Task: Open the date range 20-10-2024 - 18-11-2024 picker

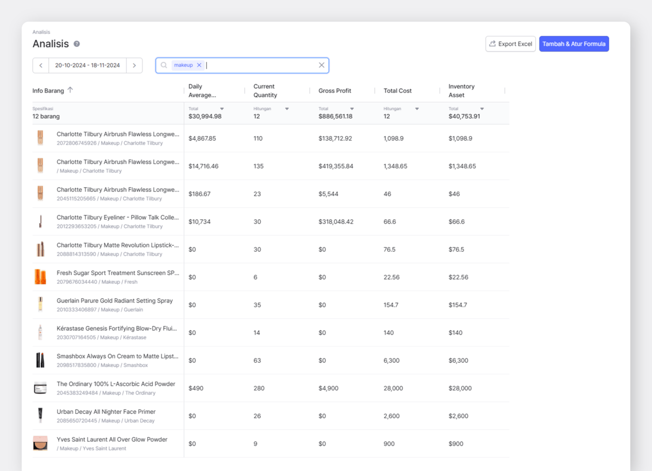Action: click(x=87, y=65)
